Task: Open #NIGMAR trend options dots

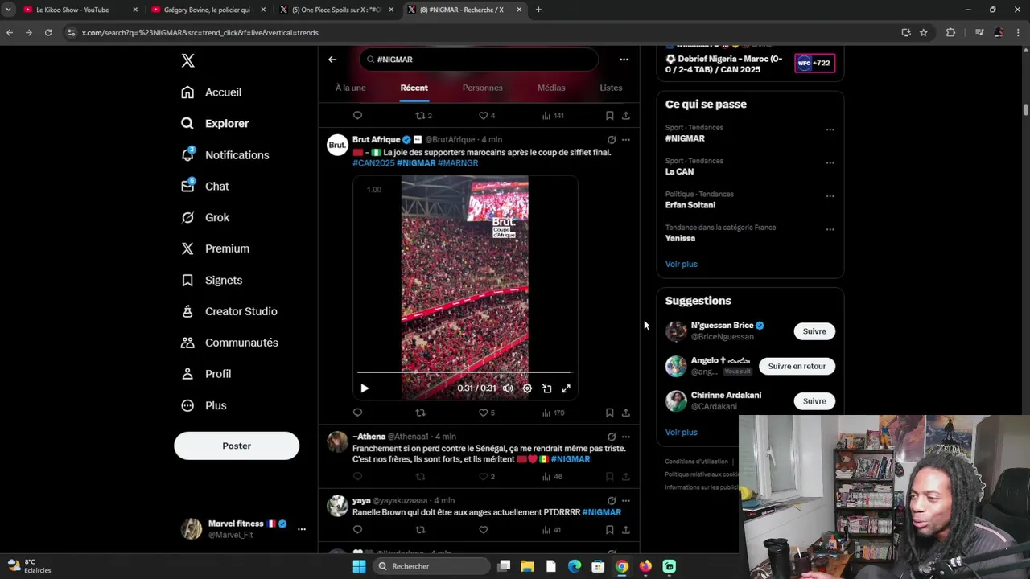Action: (830, 129)
